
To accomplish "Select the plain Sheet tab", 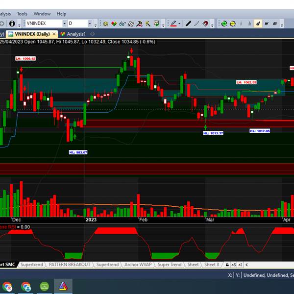I will click(193, 265).
